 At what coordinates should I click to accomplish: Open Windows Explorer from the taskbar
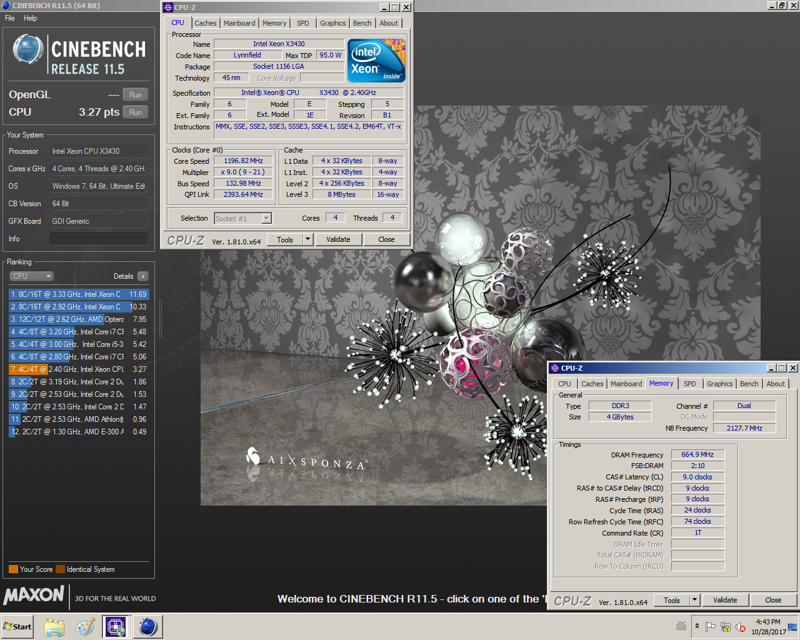pos(54,627)
